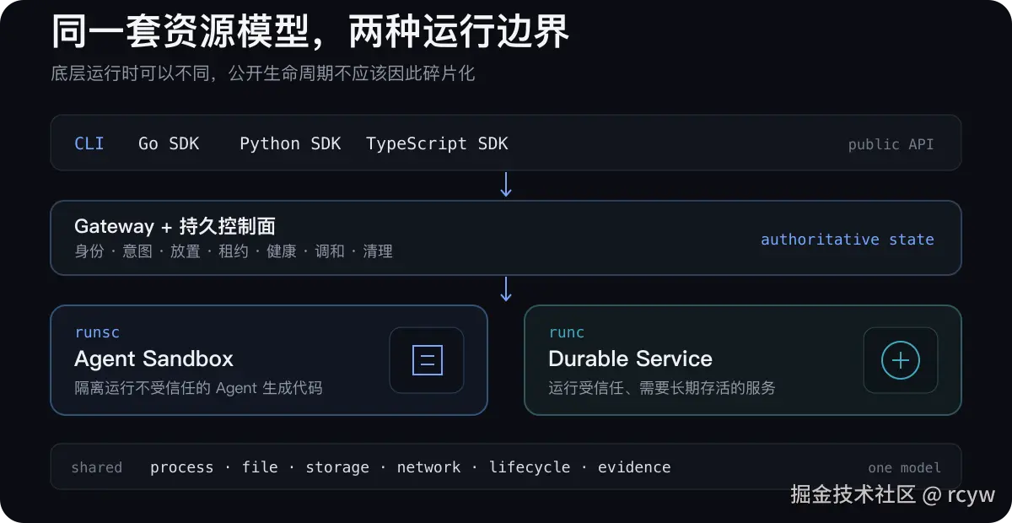Click the Agent Sandbox title
The image size is (1012, 523).
[x=153, y=359]
